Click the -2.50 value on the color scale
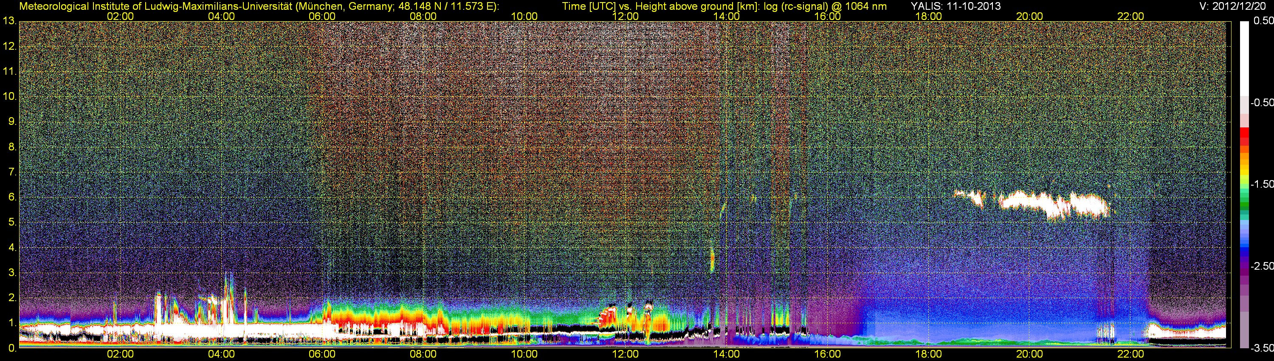Screen dimensions: 1274x361 (1262, 266)
